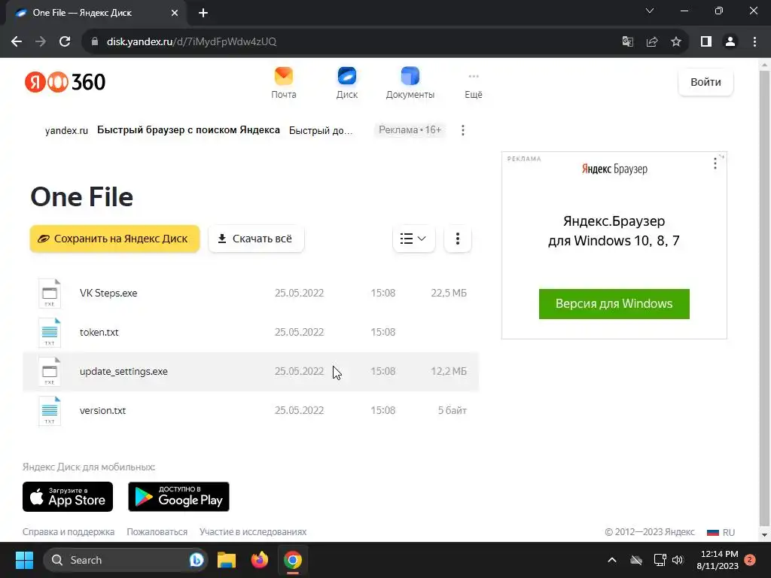Viewport: 771px width, 578px height.
Task: Open the Справка и поддержка link
Action: pyautogui.click(x=69, y=532)
